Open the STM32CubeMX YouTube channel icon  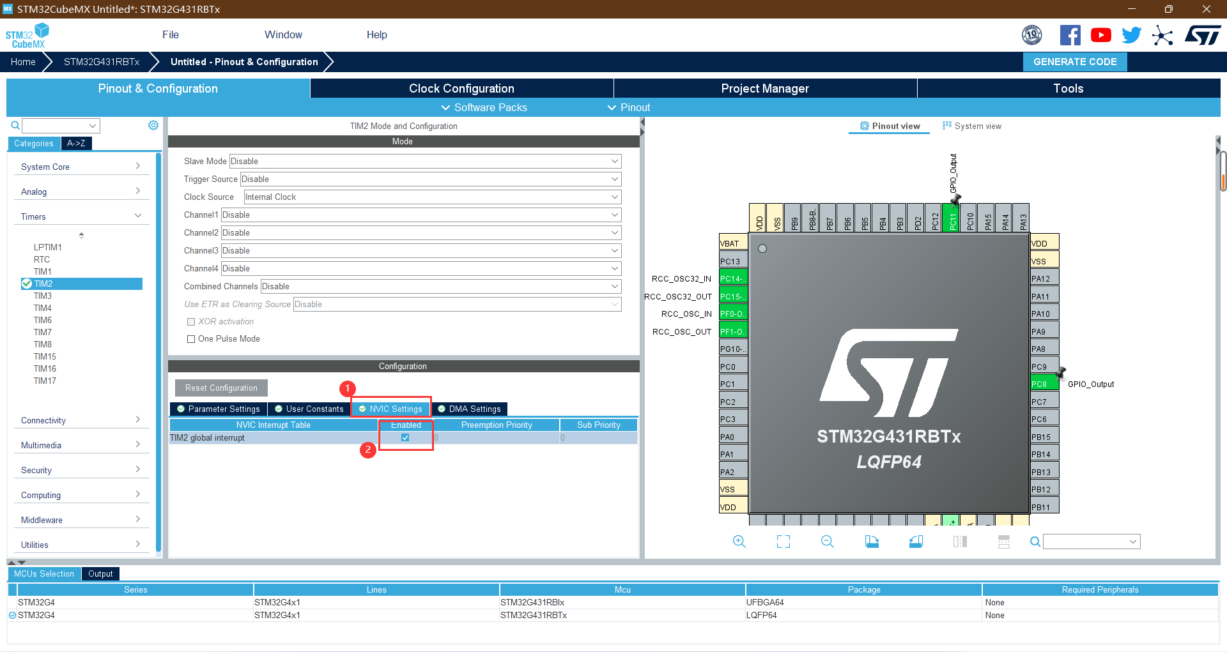[x=1100, y=35]
